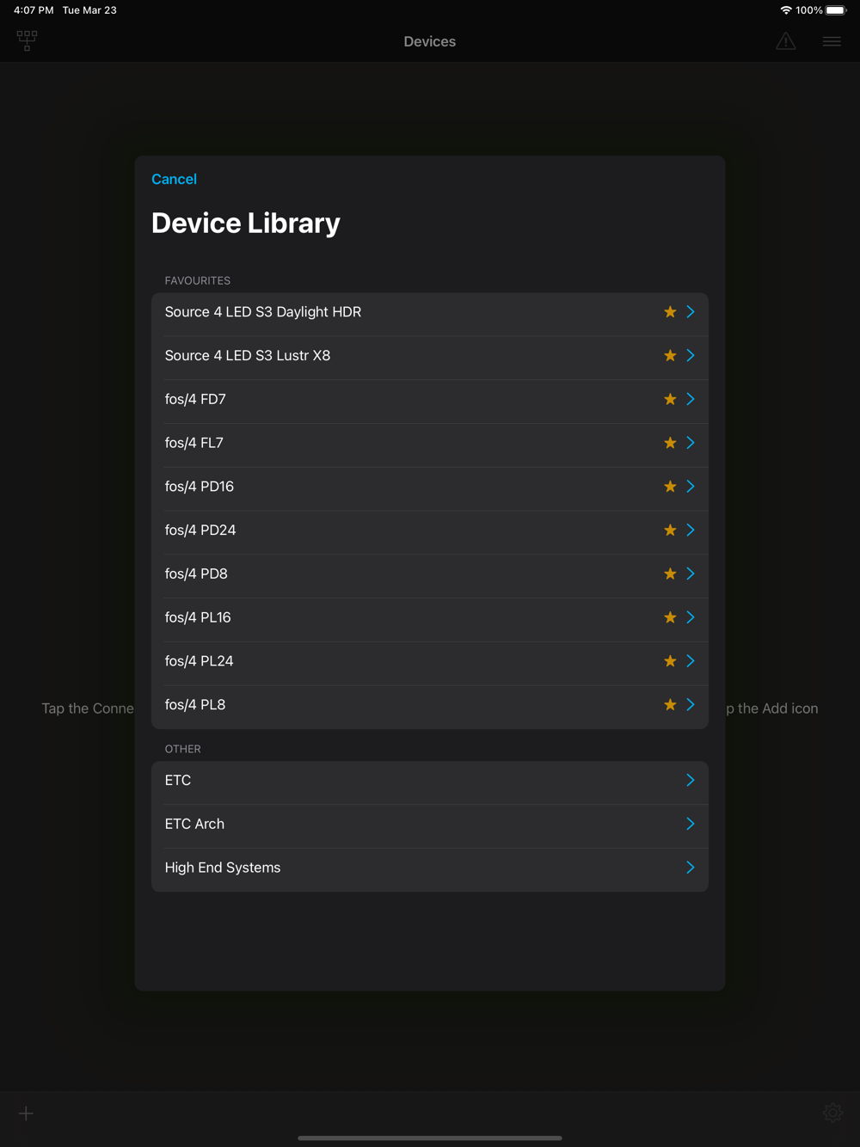Viewport: 860px width, 1147px height.
Task: Tap the FAVOURITES section header
Action: pos(198,281)
